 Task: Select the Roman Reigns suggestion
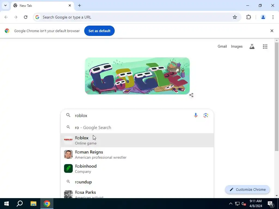coord(137,155)
